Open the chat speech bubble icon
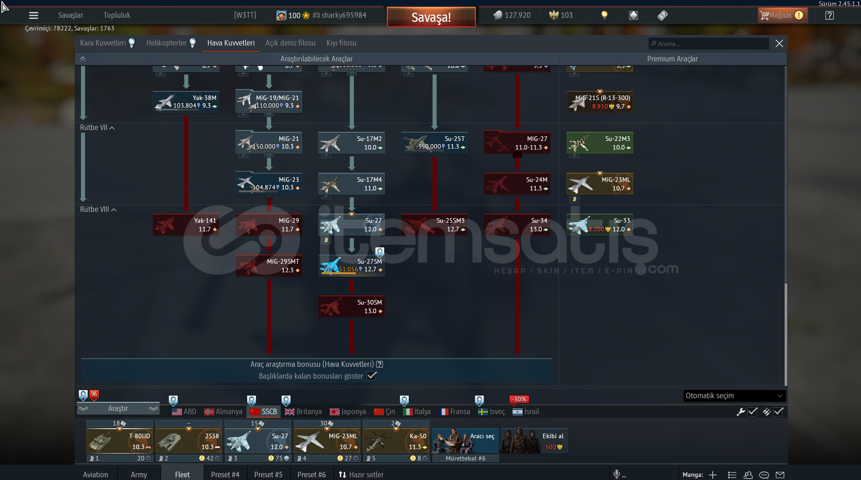The width and height of the screenshot is (861, 480). 764,475
